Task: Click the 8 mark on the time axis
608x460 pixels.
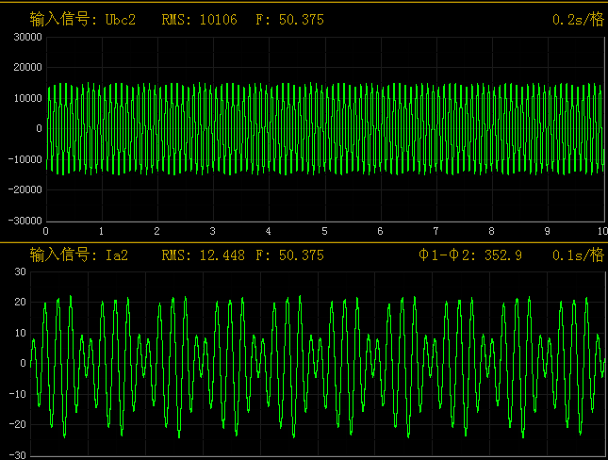Action: pyautogui.click(x=491, y=231)
